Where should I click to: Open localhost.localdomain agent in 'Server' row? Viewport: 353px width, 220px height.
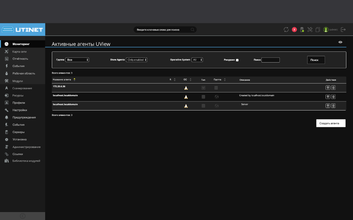[x=65, y=104]
